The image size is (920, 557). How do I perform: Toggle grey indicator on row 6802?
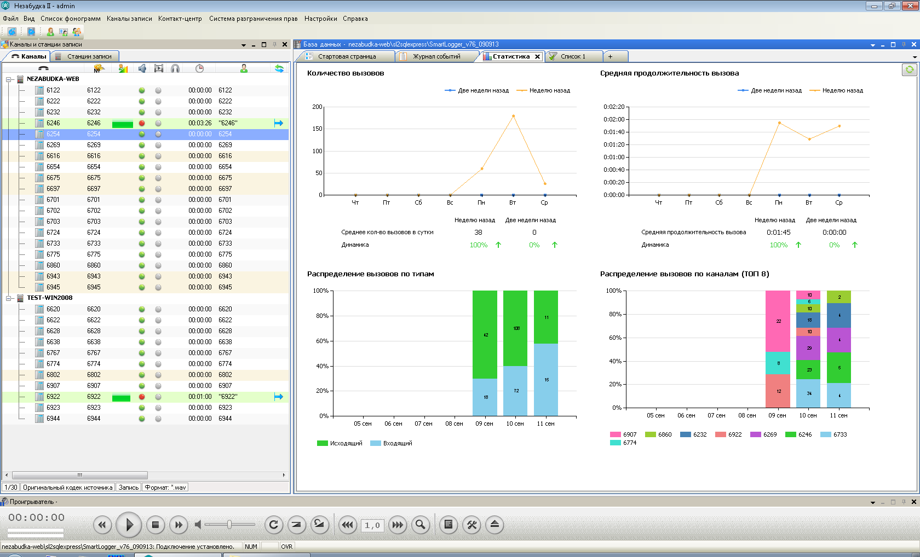click(x=158, y=375)
